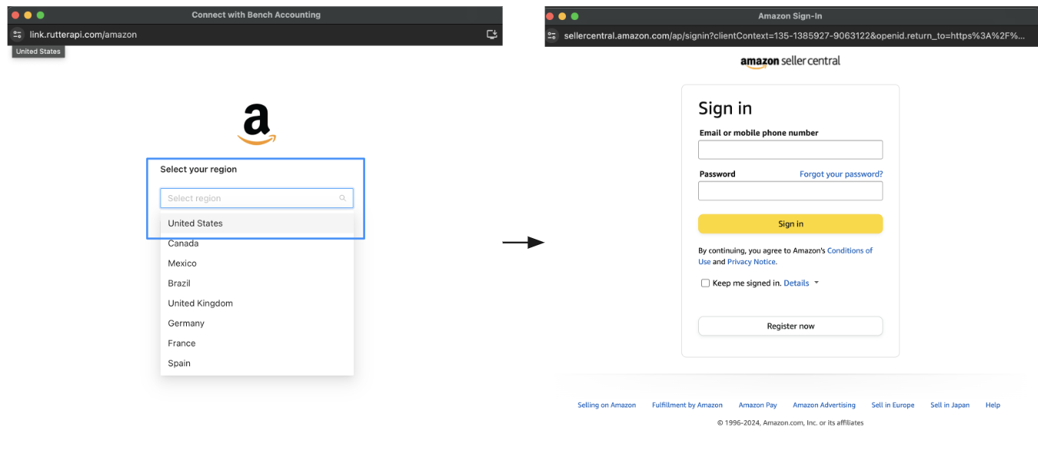1038x470 pixels.
Task: Click the Amazon logo above region selector
Action: pos(257,124)
